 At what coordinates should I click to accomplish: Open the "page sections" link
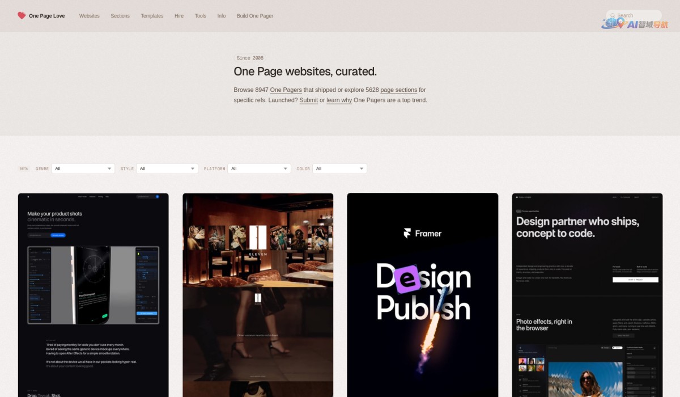point(398,90)
